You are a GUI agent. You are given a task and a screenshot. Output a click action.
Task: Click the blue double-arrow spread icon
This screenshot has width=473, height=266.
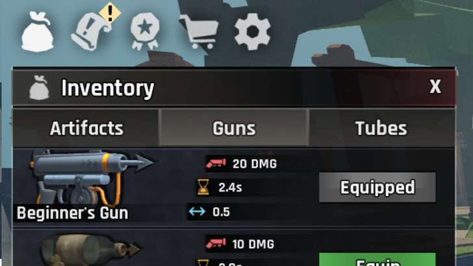[x=197, y=212]
